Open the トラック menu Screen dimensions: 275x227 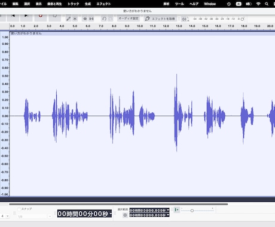(73, 4)
